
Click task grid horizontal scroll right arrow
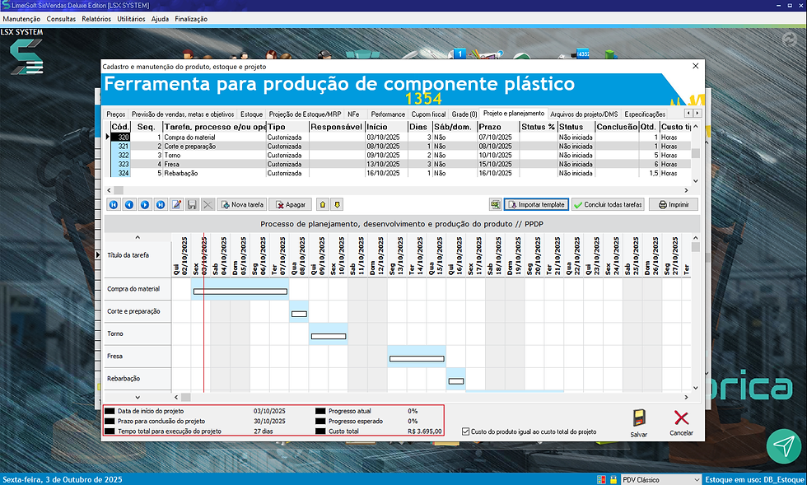686,190
